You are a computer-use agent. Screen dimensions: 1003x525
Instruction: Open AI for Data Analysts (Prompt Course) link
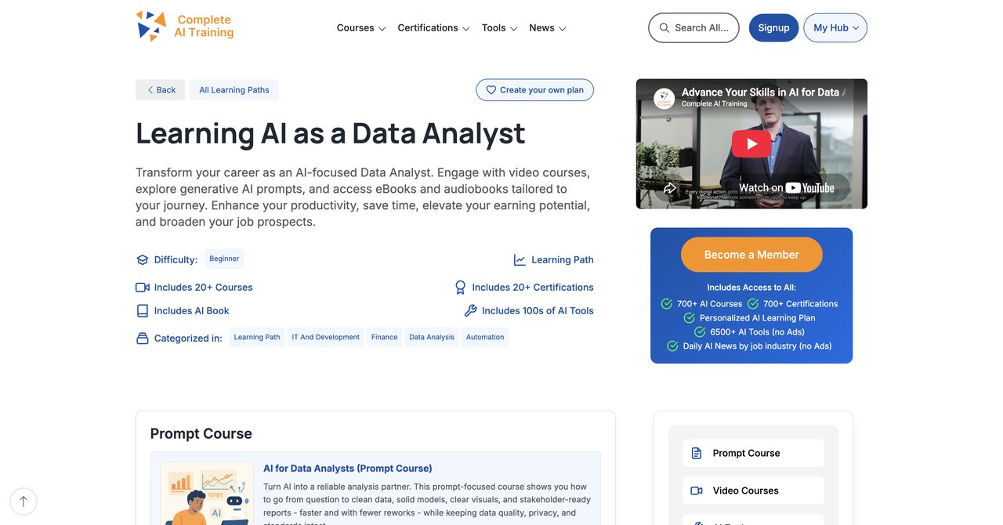(x=348, y=469)
